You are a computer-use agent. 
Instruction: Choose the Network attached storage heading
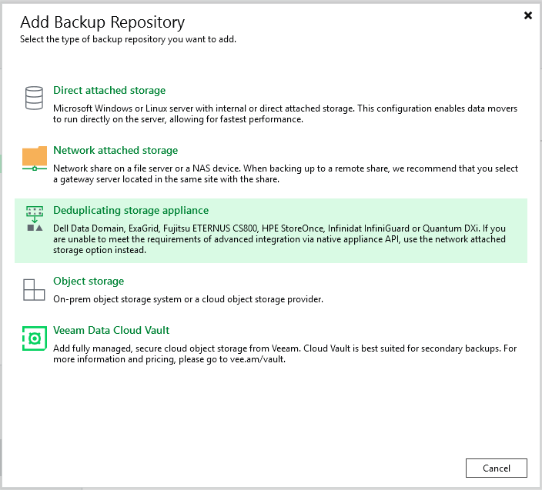115,151
